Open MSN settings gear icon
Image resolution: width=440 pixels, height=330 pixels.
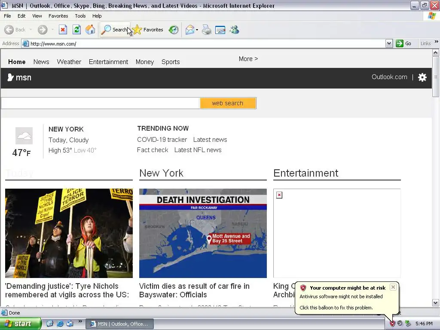click(422, 77)
